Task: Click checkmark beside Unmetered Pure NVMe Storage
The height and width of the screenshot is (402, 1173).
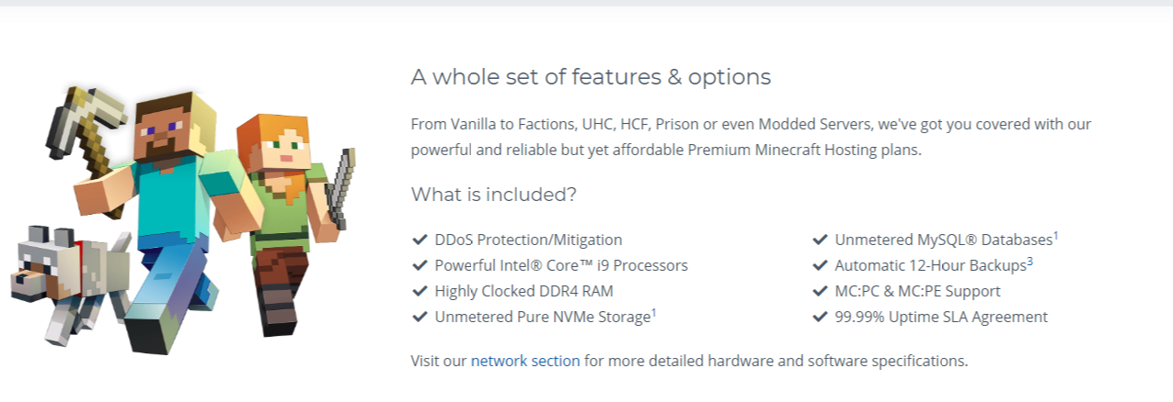Action: pyautogui.click(x=419, y=317)
